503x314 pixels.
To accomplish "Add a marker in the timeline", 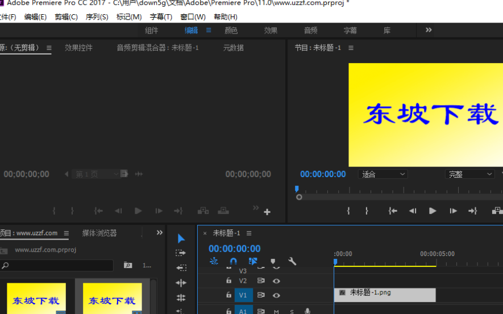I will (x=273, y=261).
